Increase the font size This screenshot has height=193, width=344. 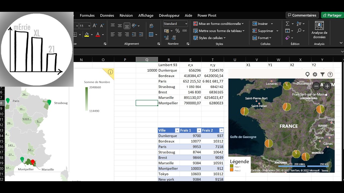pyautogui.click(x=95, y=26)
